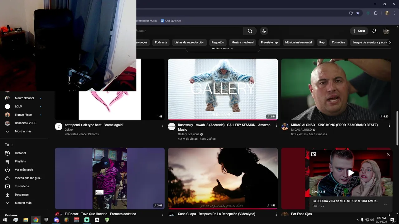The image size is (399, 224).
Task: Select the Música instrumental chip
Action: click(299, 42)
